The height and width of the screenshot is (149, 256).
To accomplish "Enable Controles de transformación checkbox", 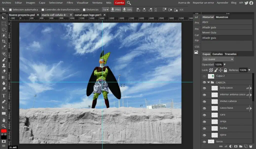I will point(43,10).
